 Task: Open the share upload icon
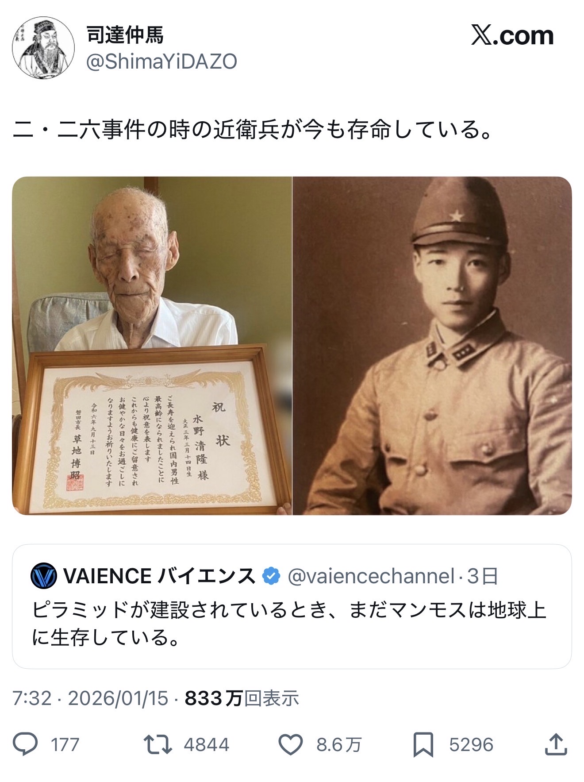click(x=556, y=744)
